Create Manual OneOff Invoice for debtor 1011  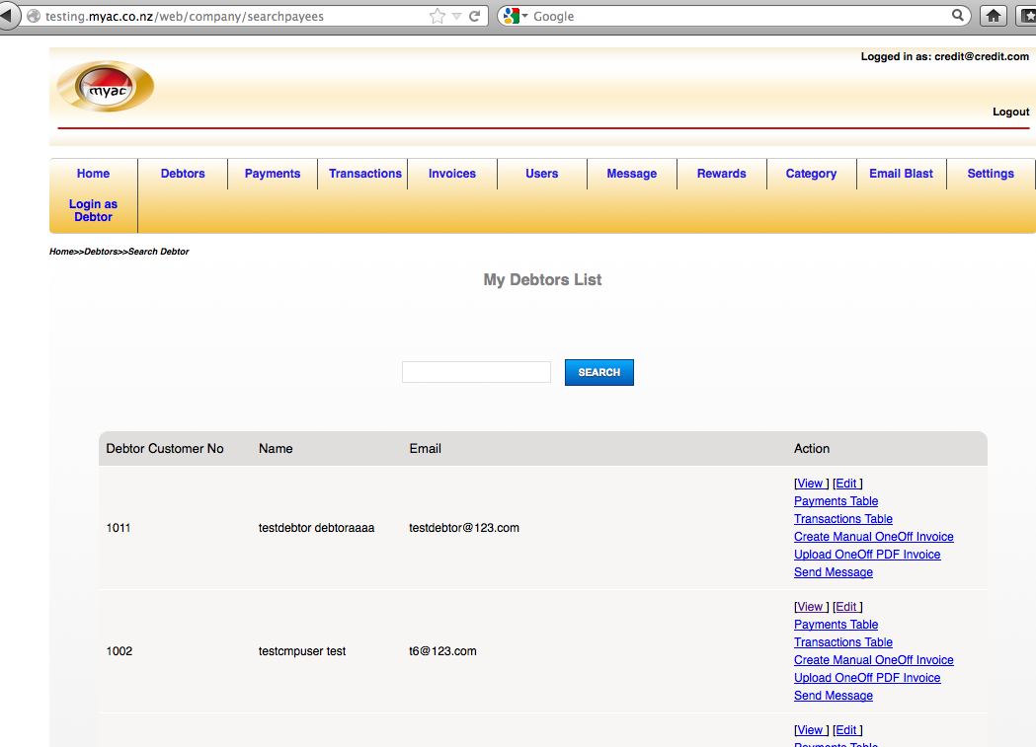click(x=873, y=537)
